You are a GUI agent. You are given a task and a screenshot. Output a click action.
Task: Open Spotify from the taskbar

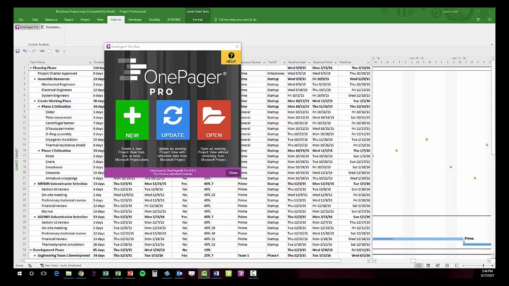pyautogui.click(x=142, y=273)
